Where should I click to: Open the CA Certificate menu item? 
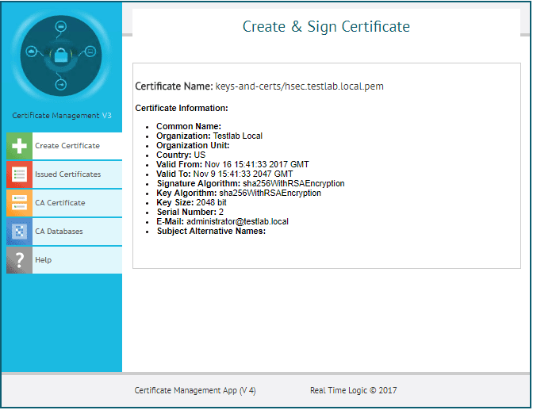tap(64, 203)
